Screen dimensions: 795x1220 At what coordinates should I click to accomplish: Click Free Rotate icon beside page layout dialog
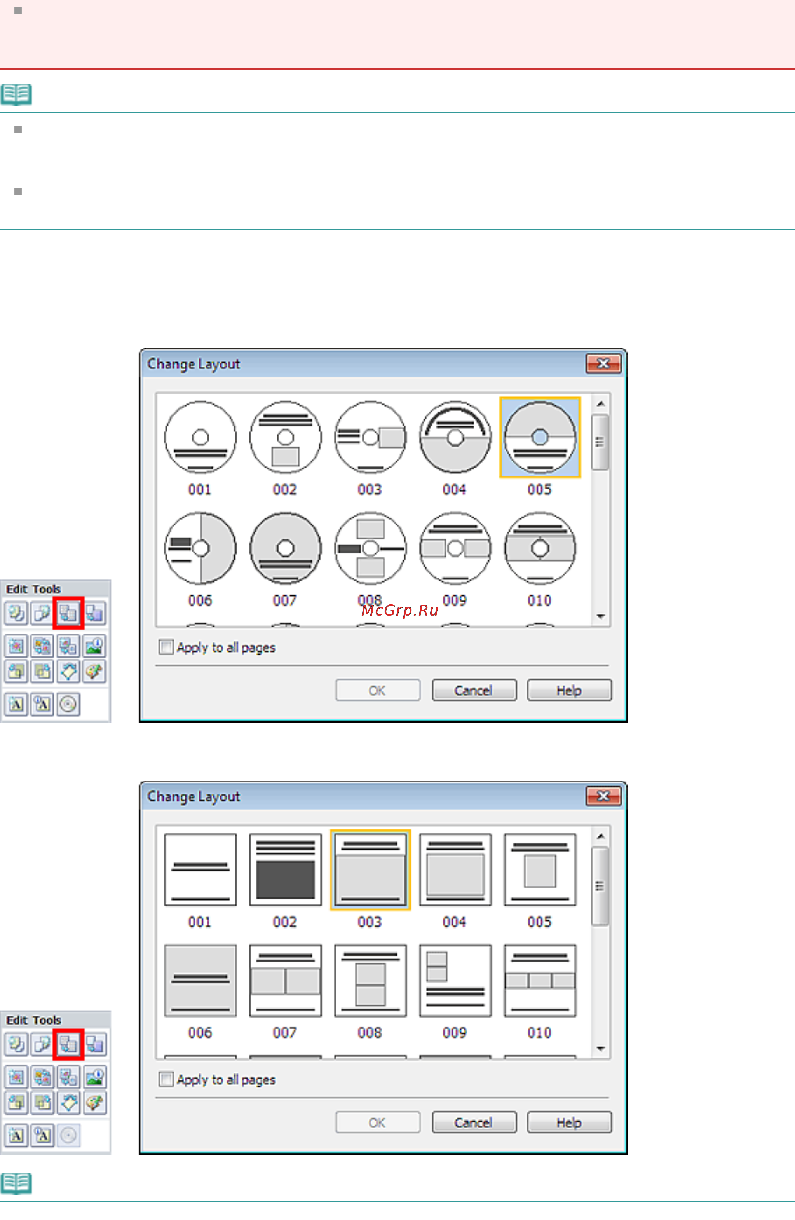(68, 1103)
